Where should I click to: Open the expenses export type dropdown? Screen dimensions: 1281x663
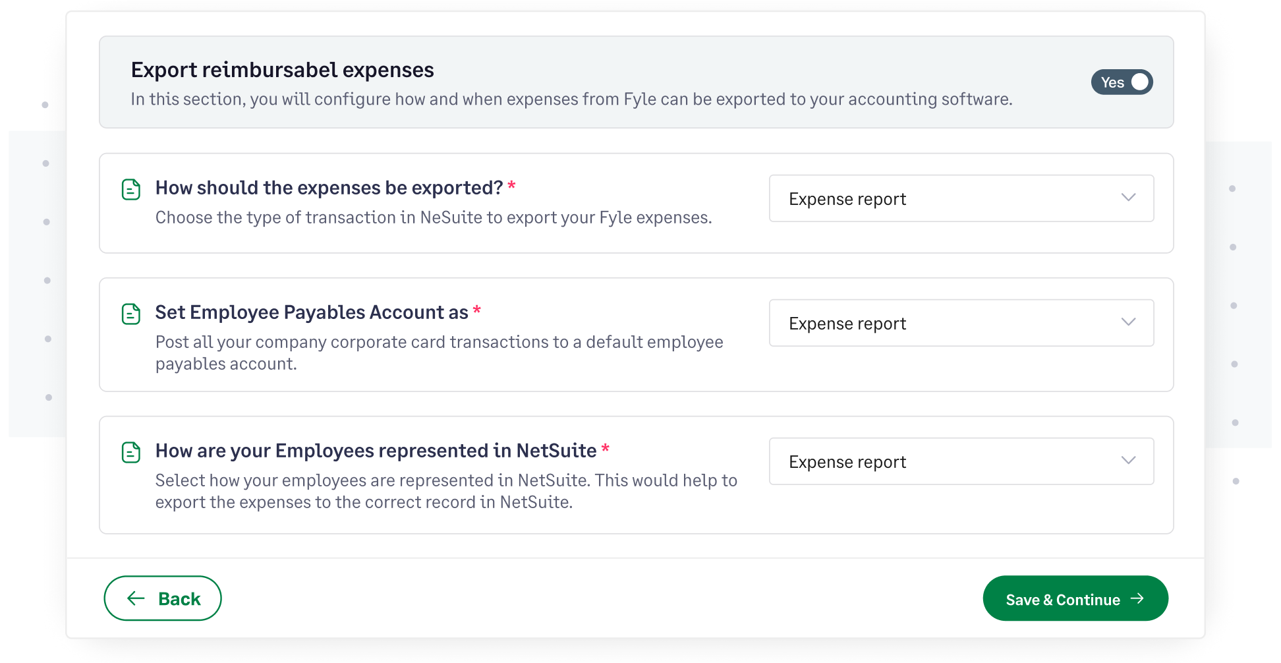[x=961, y=198]
